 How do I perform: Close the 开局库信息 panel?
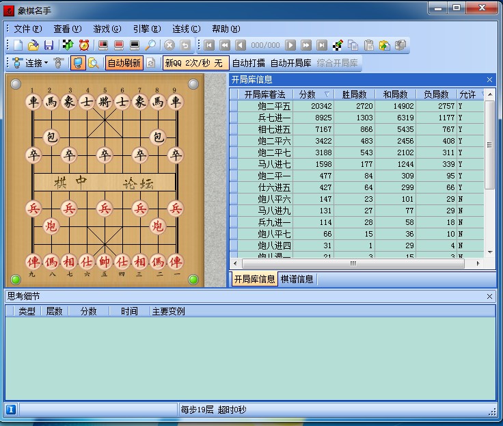489,79
